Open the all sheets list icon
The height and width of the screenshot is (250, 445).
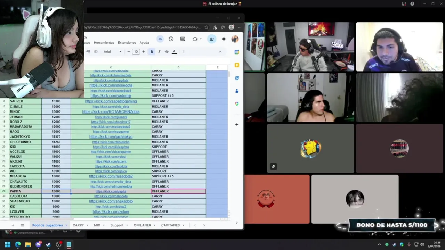pyautogui.click(x=22, y=225)
